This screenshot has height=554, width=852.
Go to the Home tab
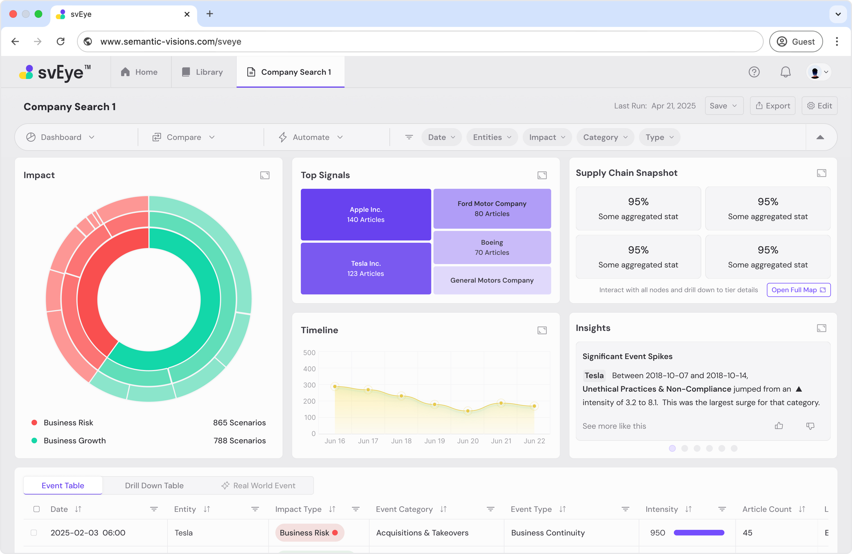pos(139,72)
